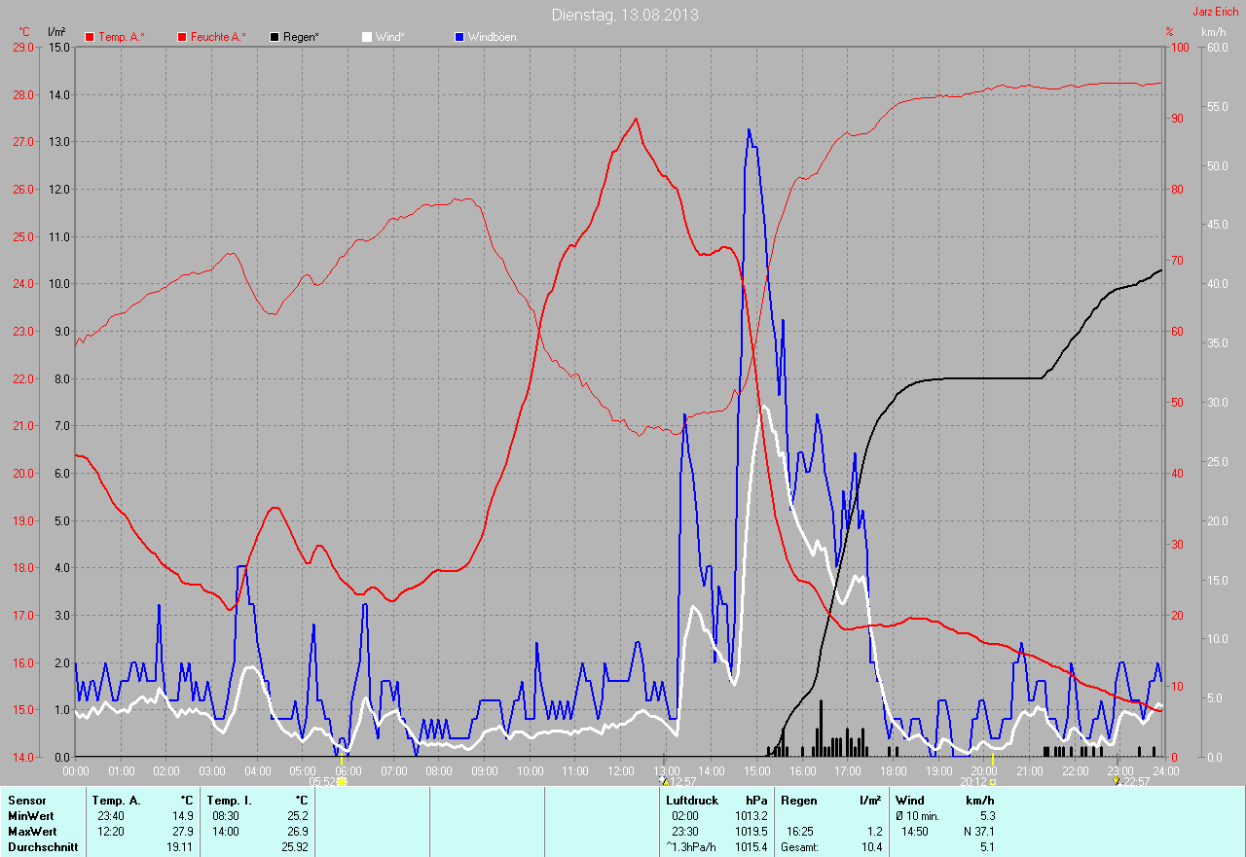The image size is (1246, 857).
Task: Click the black Regen legend square
Action: (x=275, y=37)
